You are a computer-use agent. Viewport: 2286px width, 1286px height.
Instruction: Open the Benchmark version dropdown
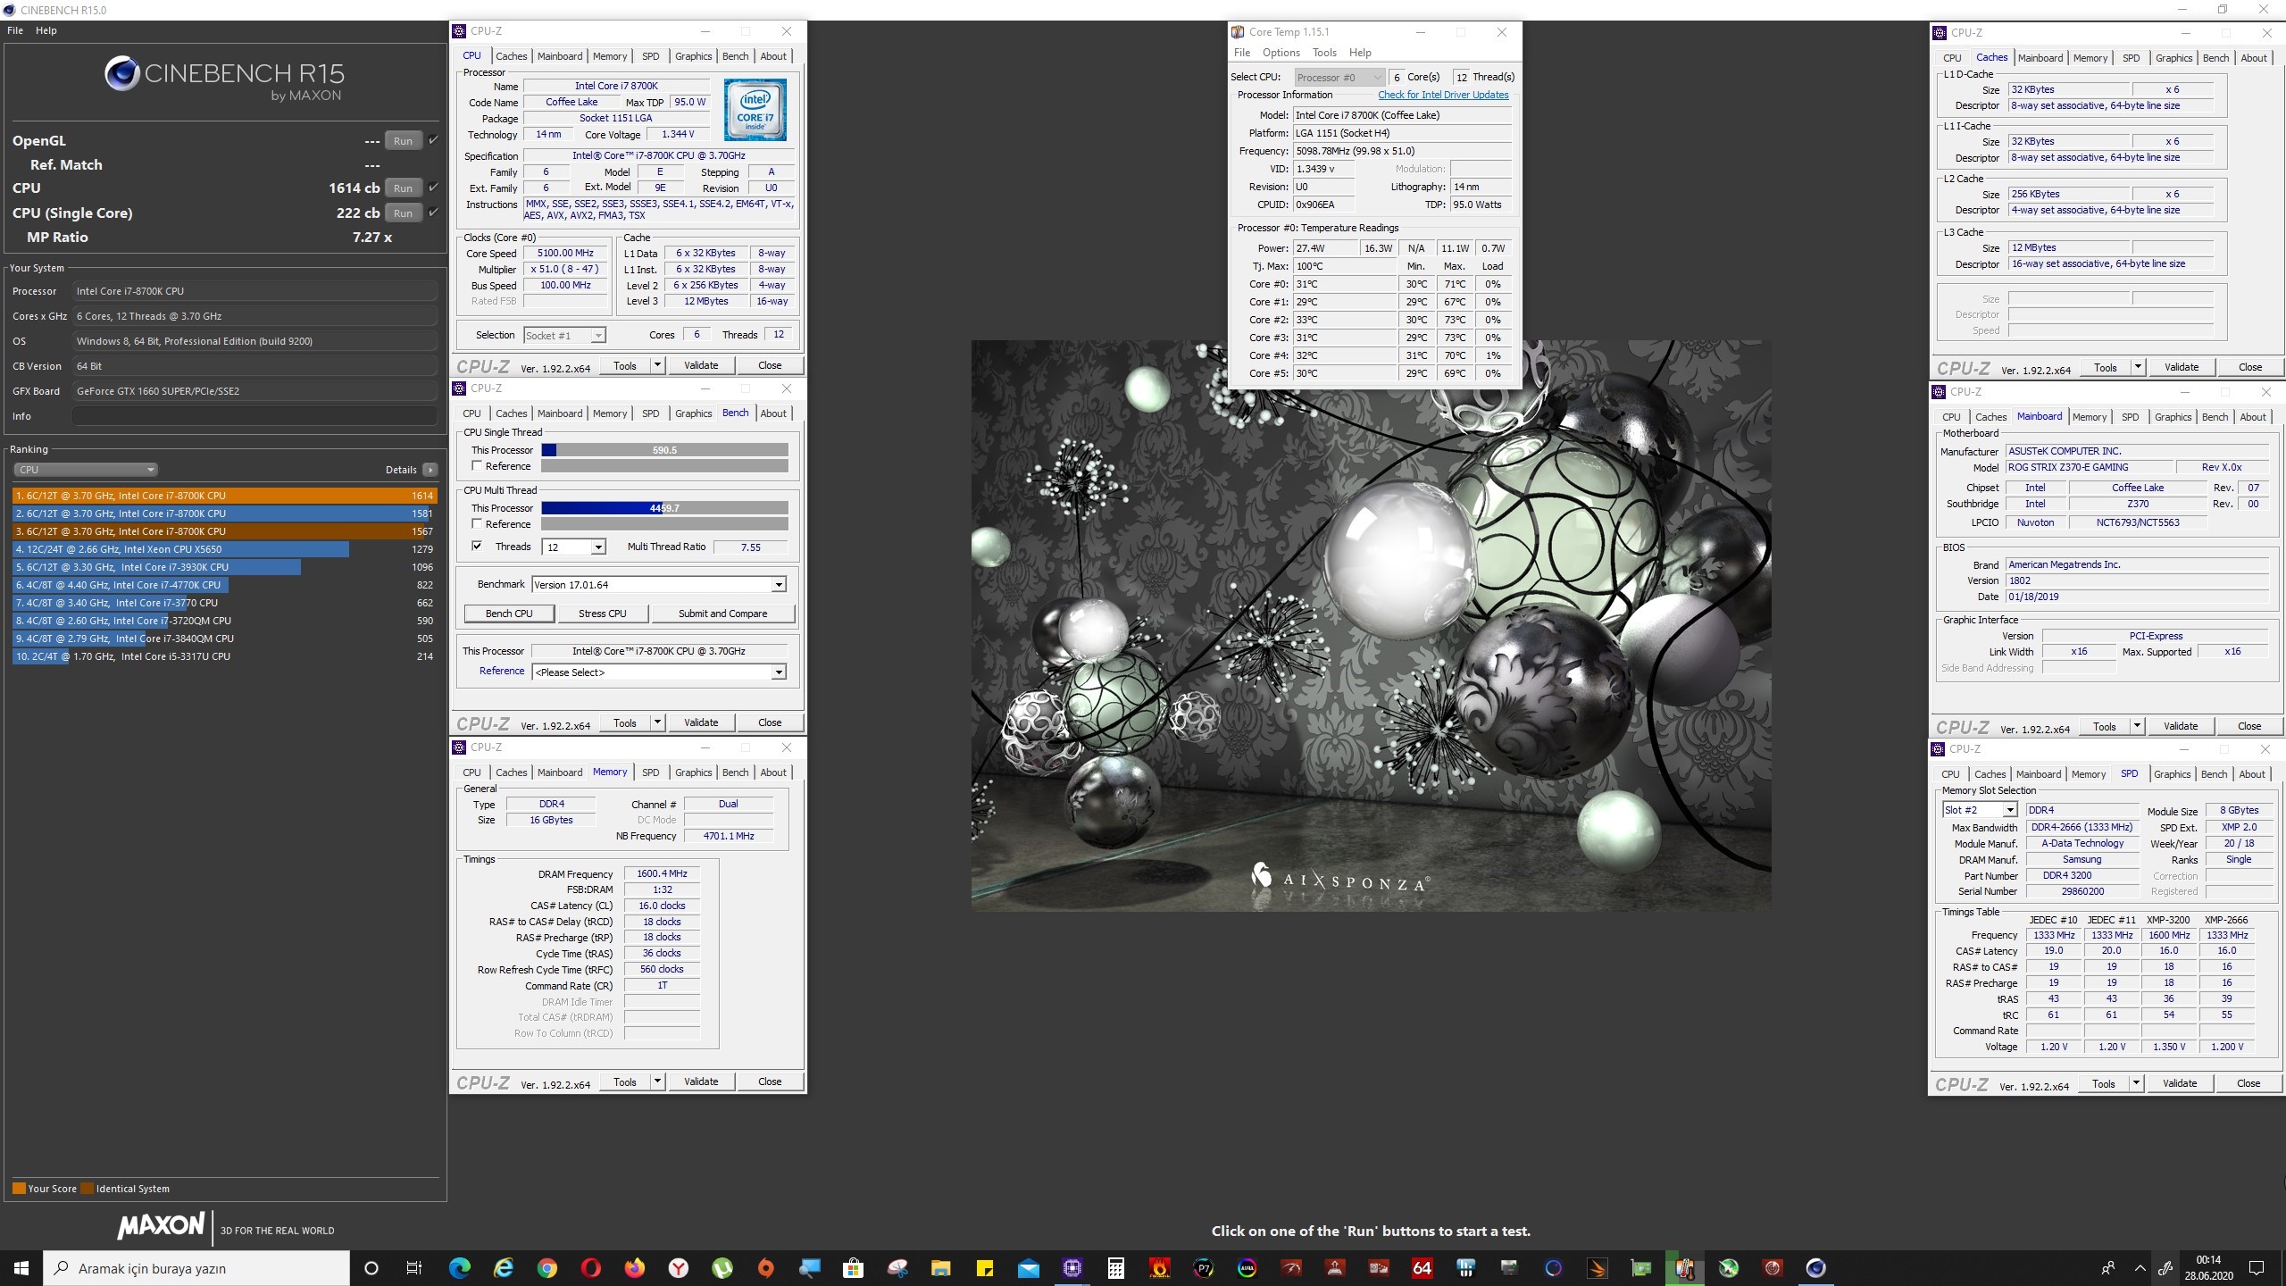[658, 585]
